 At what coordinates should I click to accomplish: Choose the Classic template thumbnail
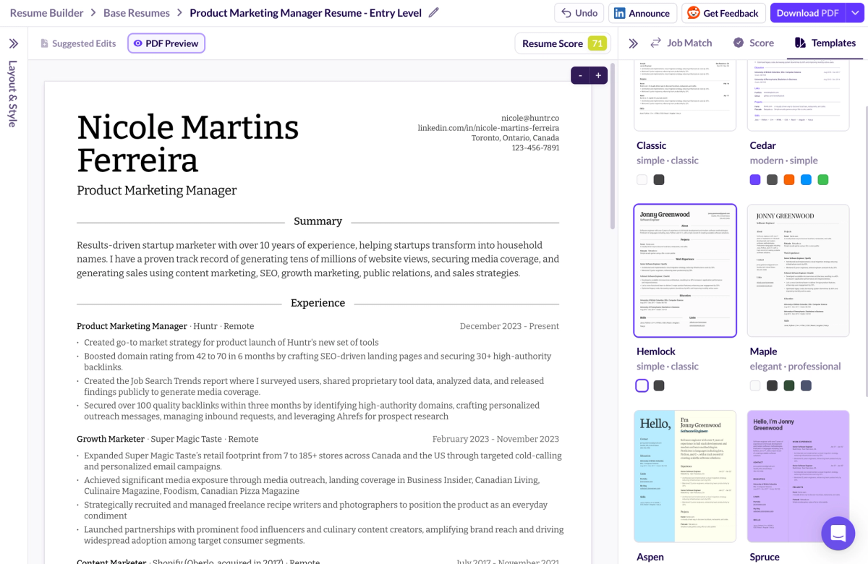point(685,96)
